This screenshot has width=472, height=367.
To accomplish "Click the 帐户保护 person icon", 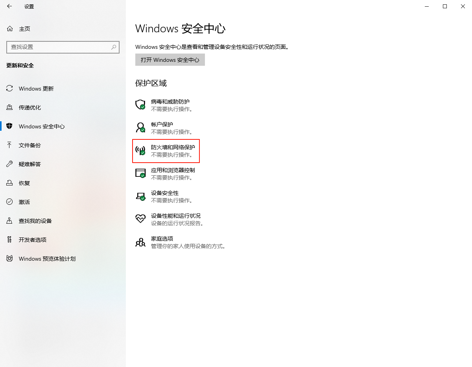I will pos(140,127).
